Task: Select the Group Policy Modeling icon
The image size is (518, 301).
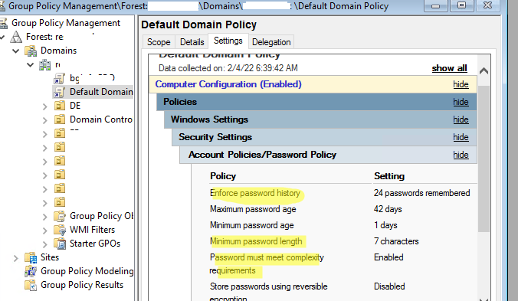Action: tap(31, 271)
